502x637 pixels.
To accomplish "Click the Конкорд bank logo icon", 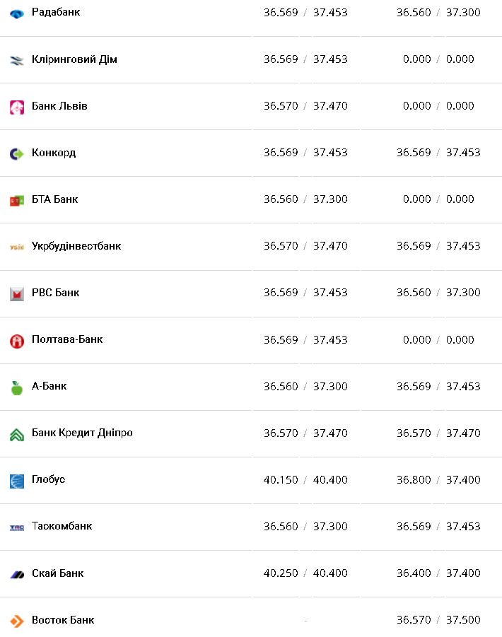I will coord(17,153).
